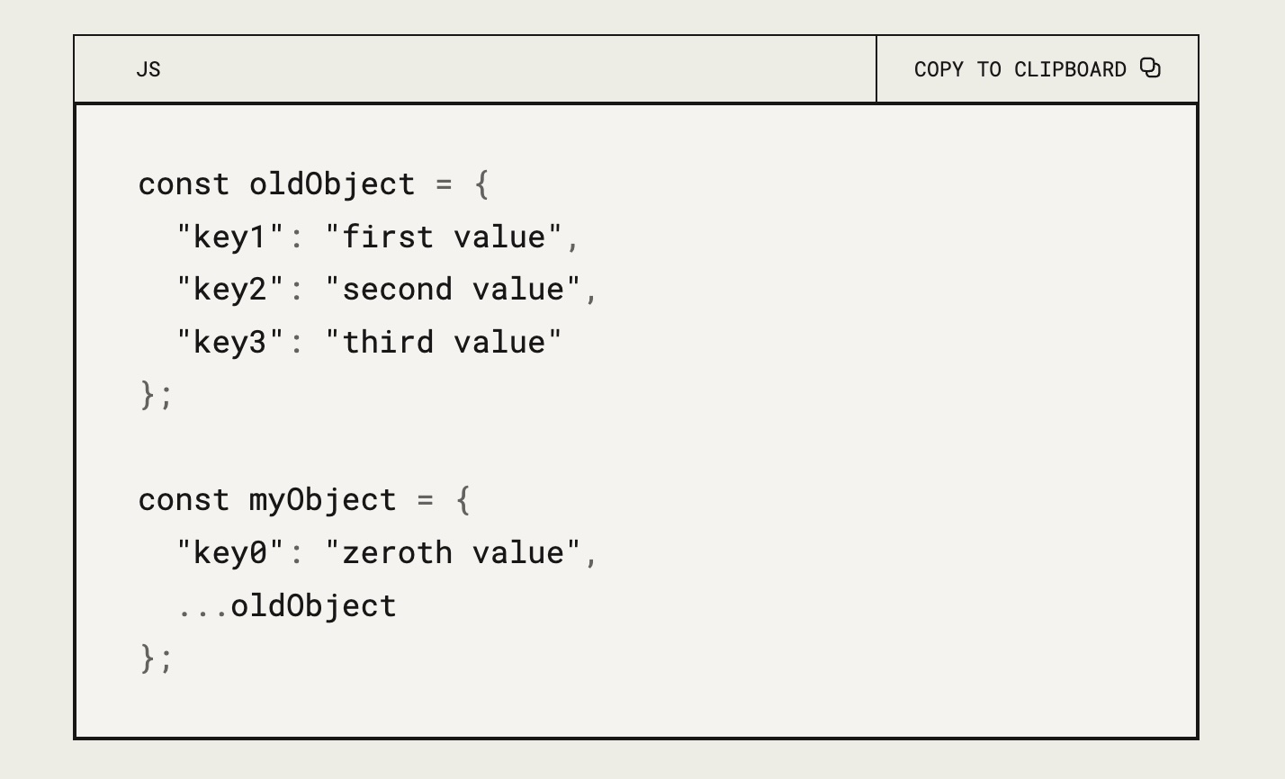Click the second const keyword
The height and width of the screenshot is (779, 1285).
pyautogui.click(x=184, y=500)
